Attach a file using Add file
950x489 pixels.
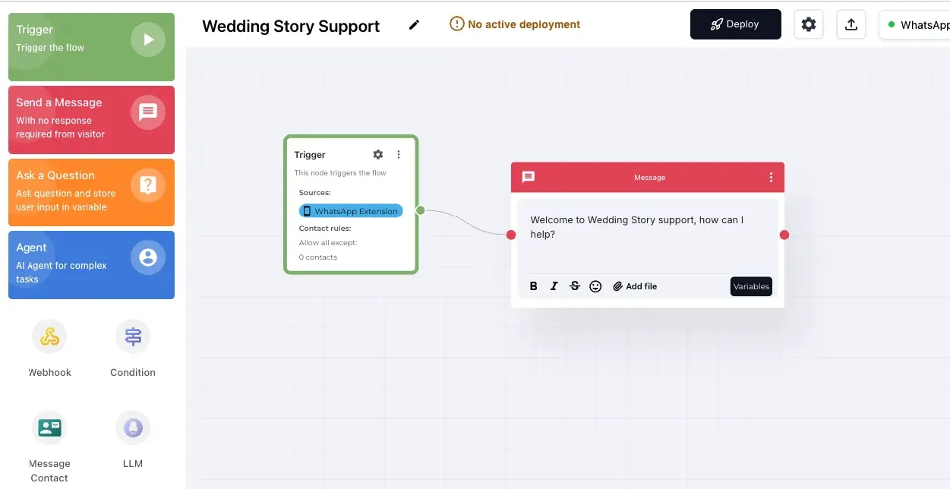(x=635, y=286)
